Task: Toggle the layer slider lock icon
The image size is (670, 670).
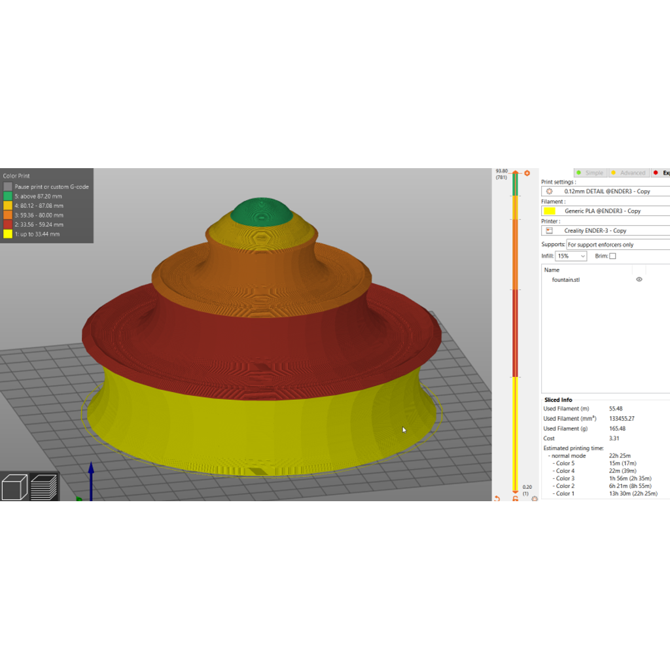Action: 516,499
